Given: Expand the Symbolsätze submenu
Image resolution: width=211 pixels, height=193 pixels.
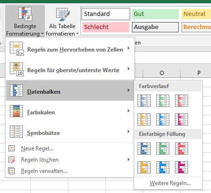Looking at the screenshot, I should [x=70, y=132].
